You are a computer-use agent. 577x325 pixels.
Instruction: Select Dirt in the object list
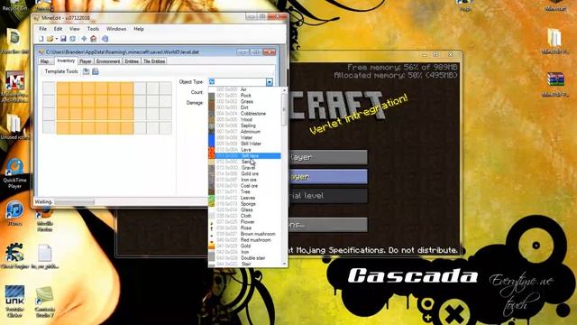[244, 107]
